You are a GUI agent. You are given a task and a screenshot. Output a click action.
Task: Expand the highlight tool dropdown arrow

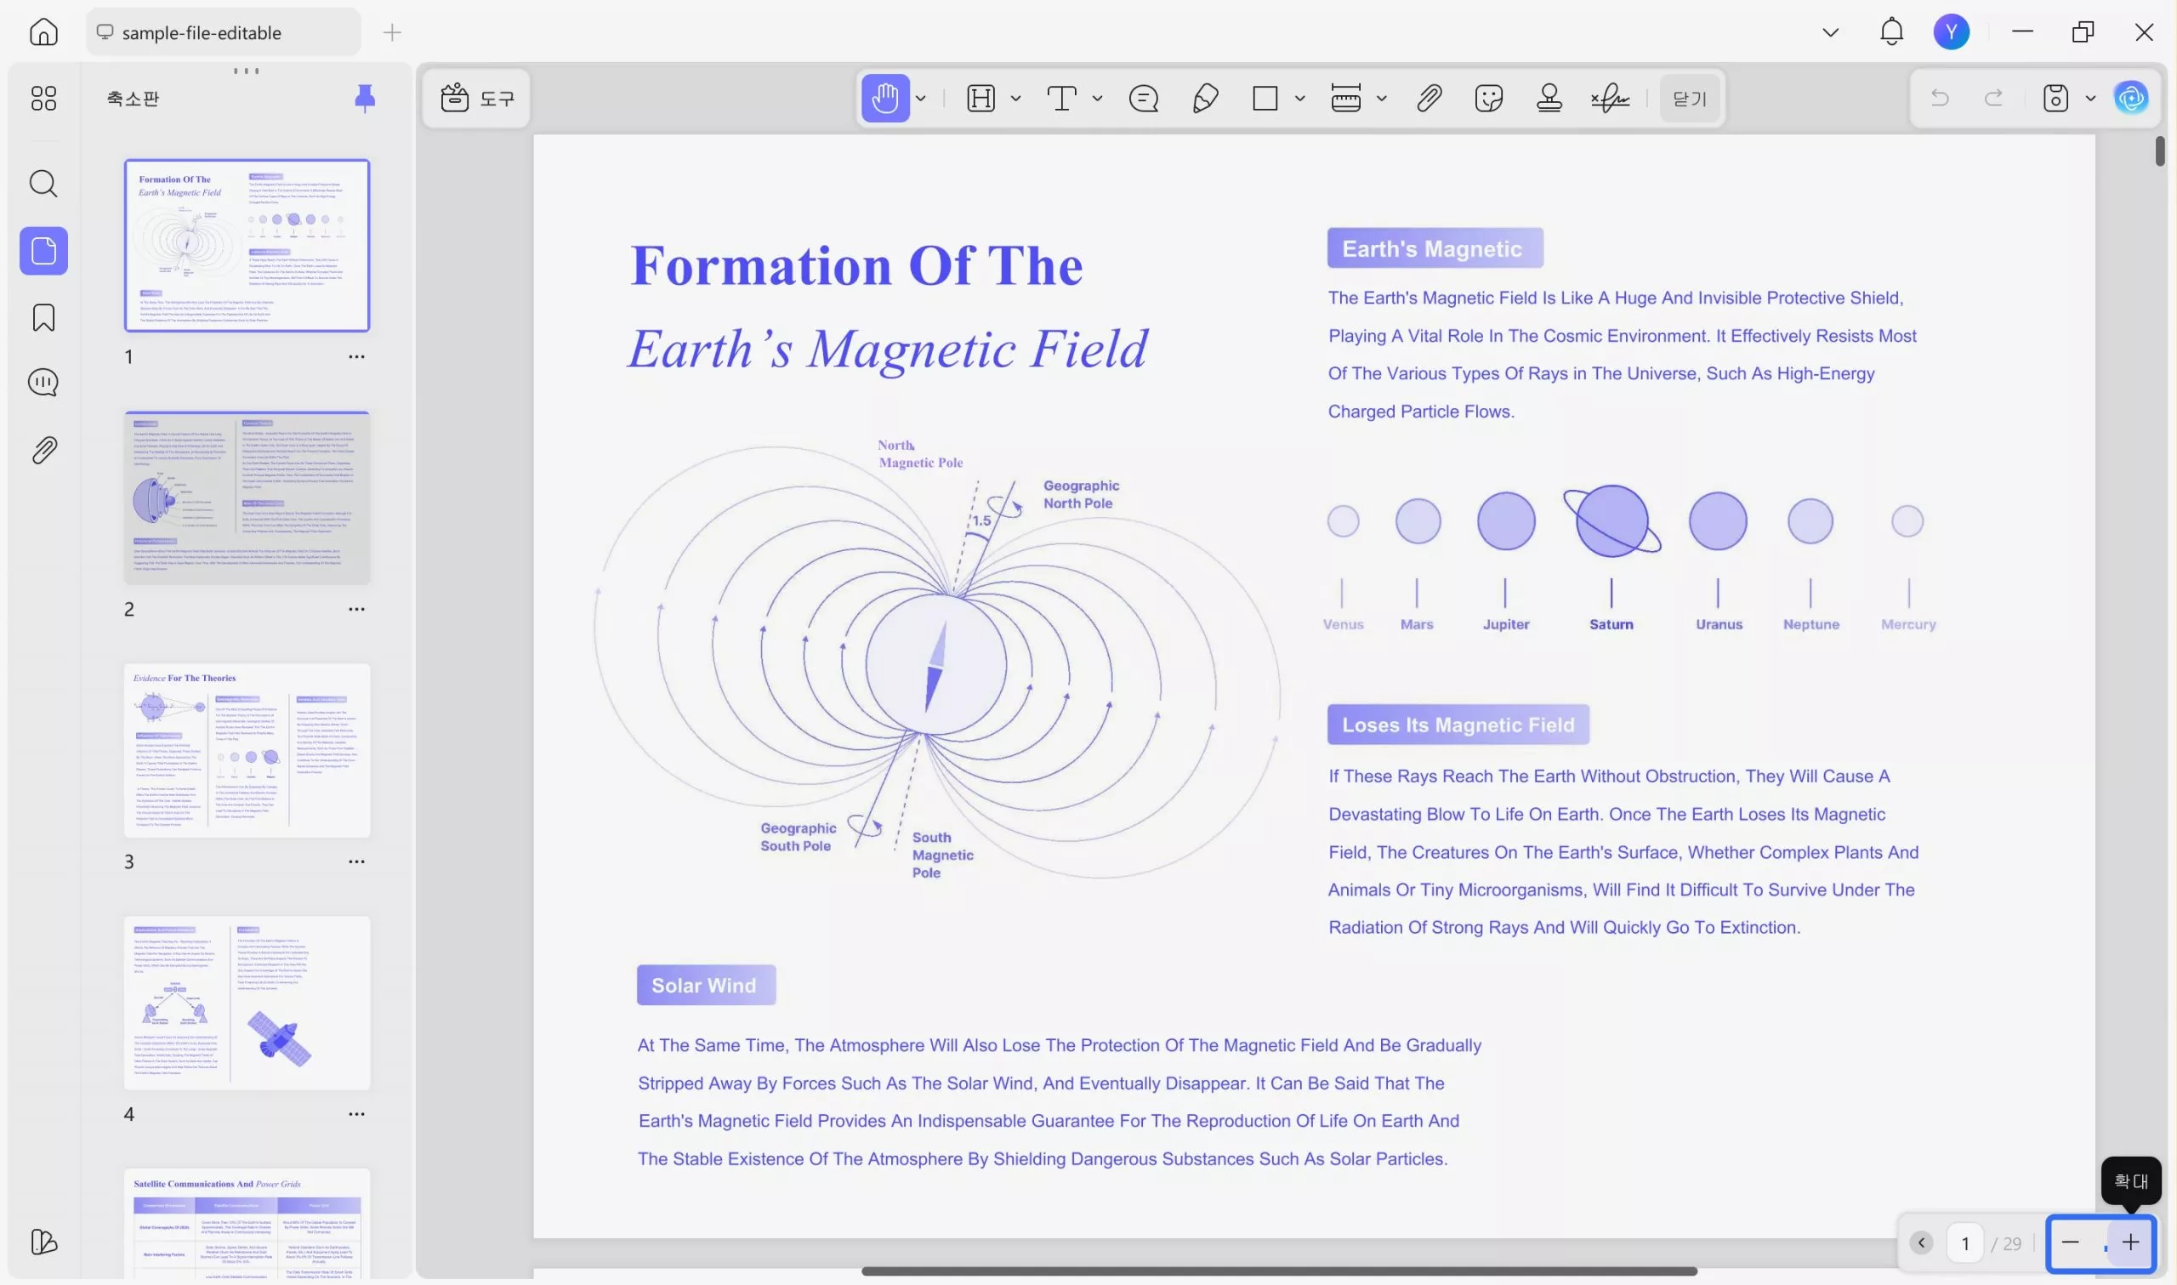(x=1015, y=99)
